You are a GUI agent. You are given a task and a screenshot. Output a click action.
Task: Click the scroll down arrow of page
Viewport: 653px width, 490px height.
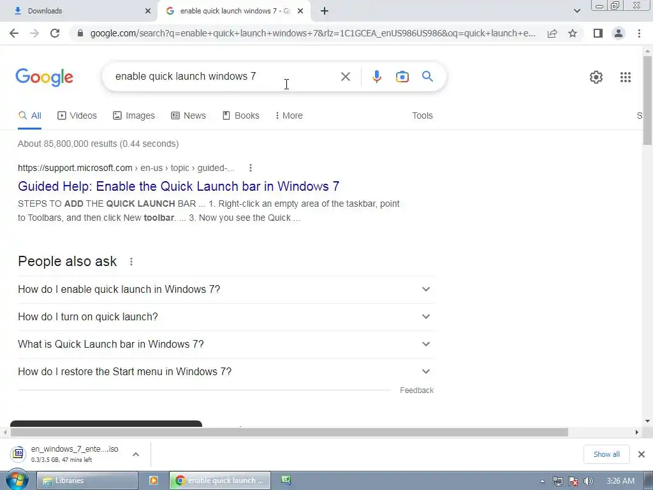647,421
